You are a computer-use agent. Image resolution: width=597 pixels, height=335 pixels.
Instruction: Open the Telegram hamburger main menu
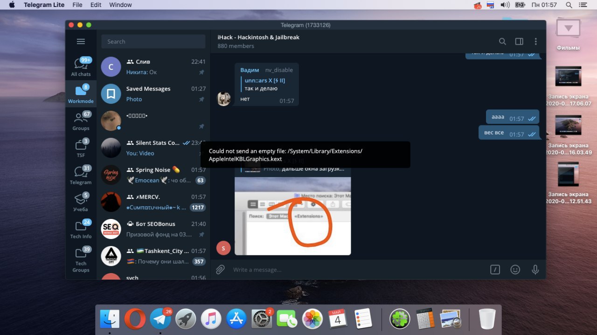point(81,41)
